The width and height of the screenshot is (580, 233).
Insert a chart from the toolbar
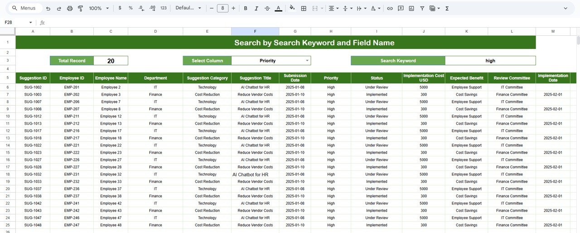click(411, 8)
